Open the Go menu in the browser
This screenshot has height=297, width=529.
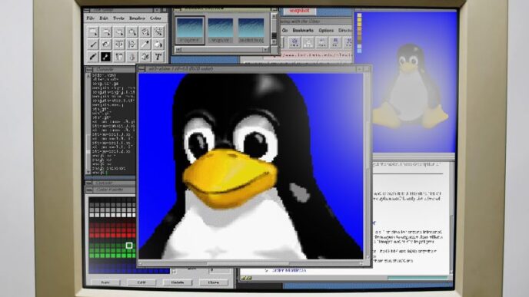coord(284,30)
